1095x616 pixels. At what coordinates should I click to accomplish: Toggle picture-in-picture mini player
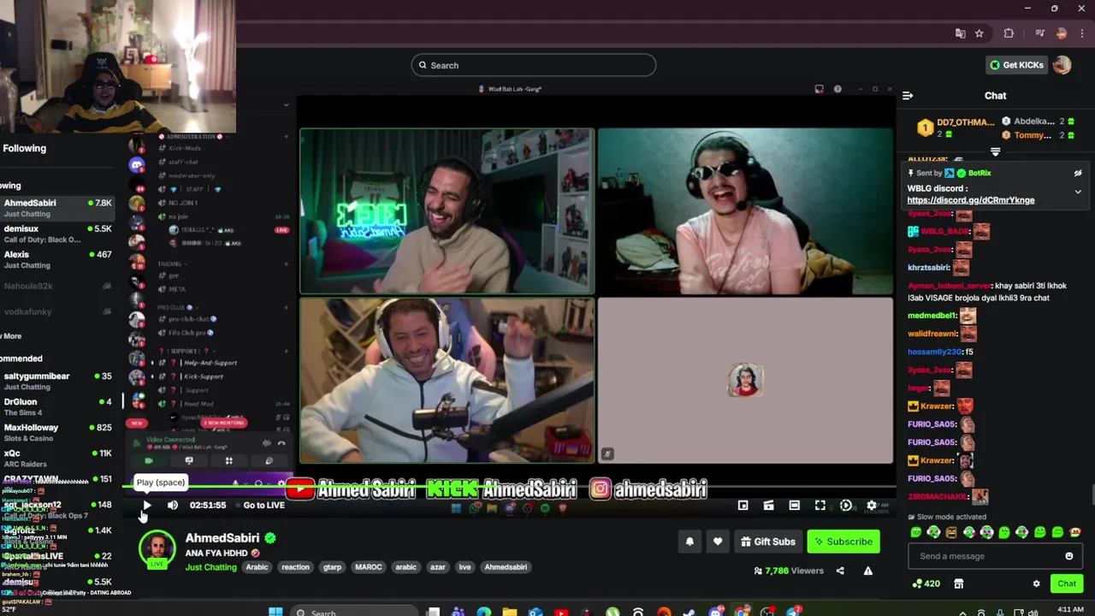[743, 506]
